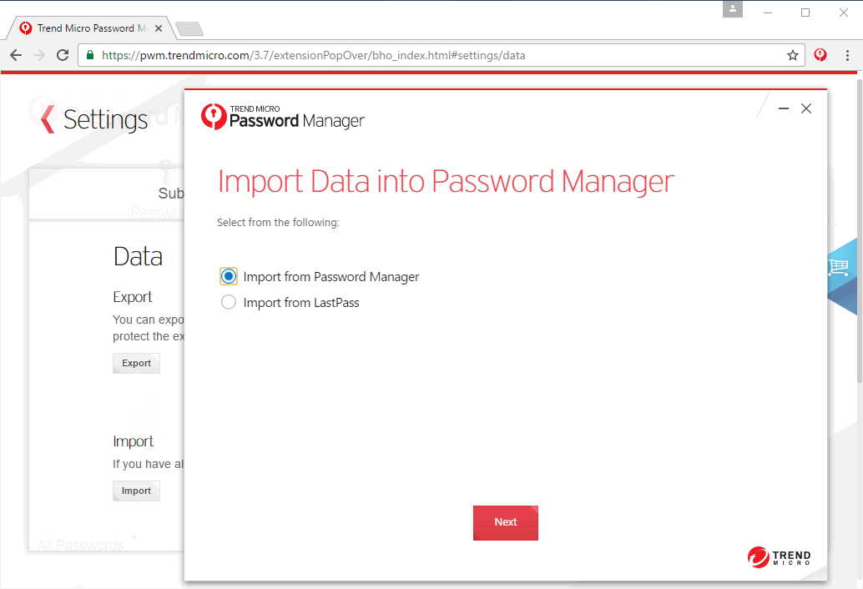Screen dimensions: 863x589
Task: Click the red Next button
Action: tap(506, 522)
